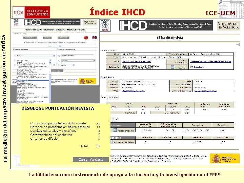The image size is (244, 183).
Task: Click the magnifier icon in the top-right corner
Action: [221, 2]
